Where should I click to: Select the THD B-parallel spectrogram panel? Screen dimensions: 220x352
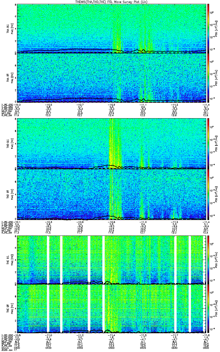pos(111,194)
